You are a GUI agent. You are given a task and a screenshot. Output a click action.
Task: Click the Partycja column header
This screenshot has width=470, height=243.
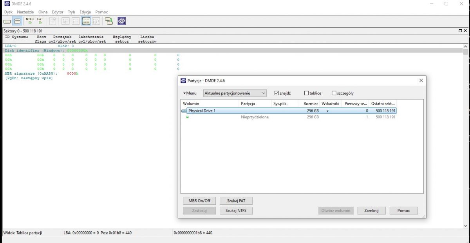255,104
